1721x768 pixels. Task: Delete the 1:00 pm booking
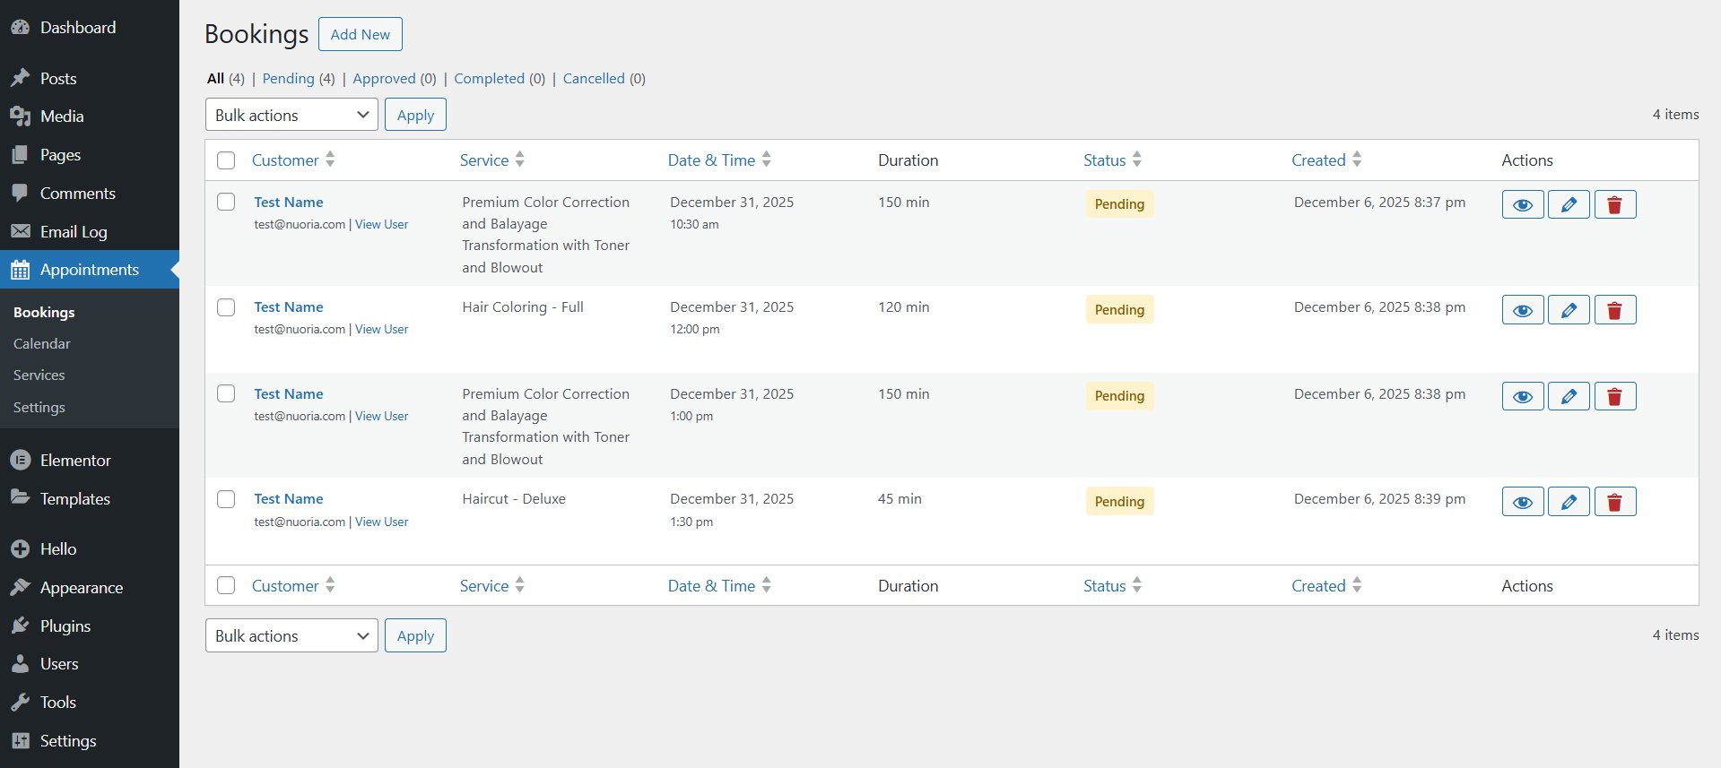(1614, 396)
